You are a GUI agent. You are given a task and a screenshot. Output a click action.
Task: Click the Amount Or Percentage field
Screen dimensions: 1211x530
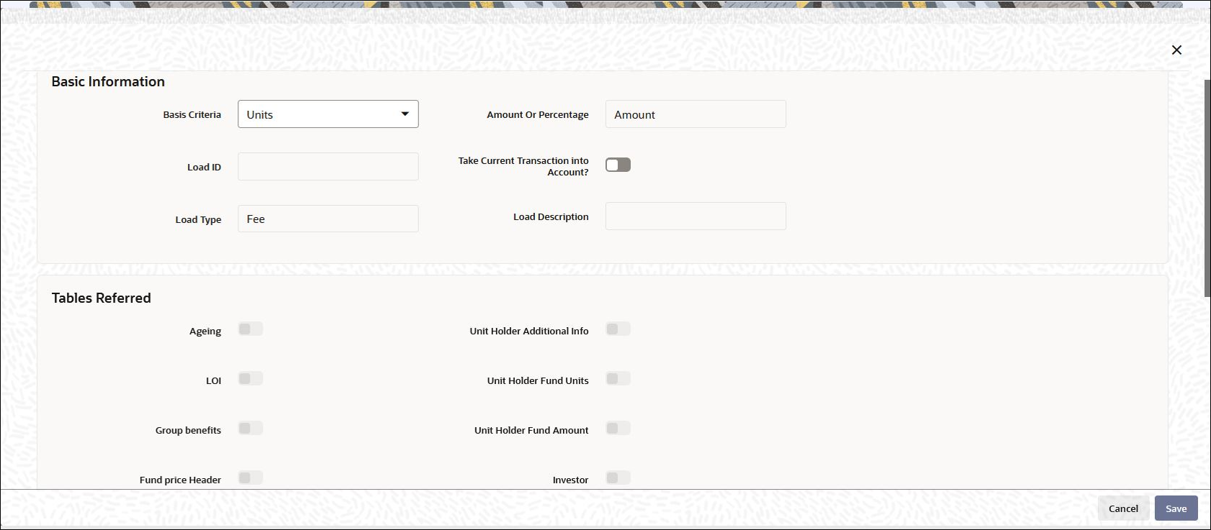pos(695,114)
